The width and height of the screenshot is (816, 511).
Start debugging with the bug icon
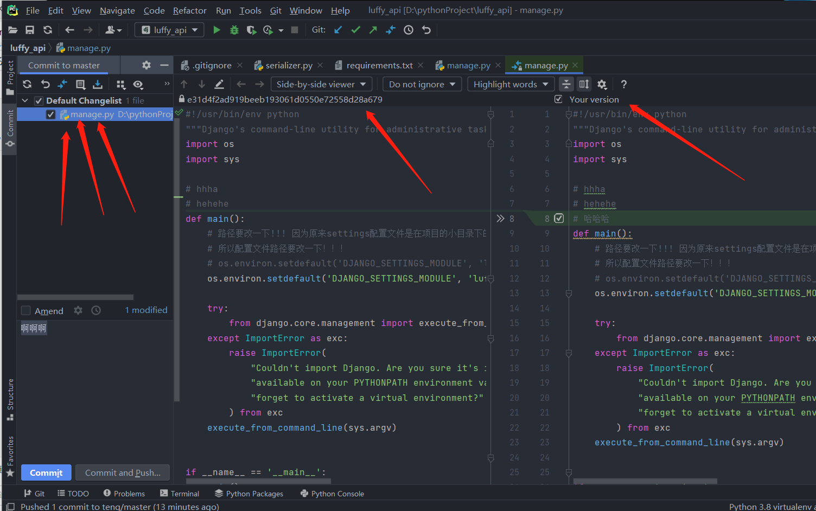point(234,30)
